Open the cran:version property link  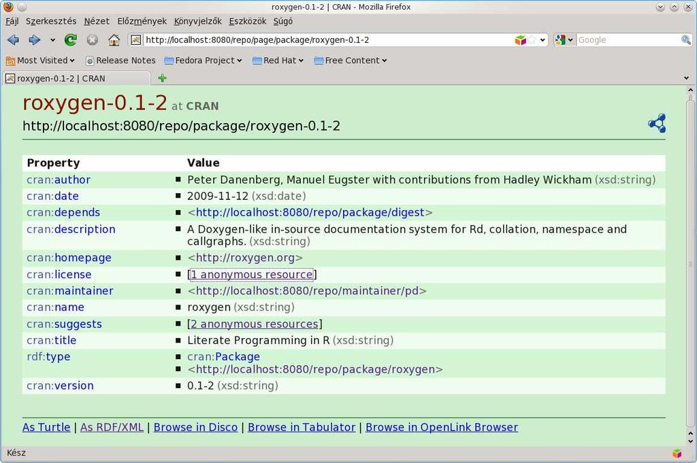[60, 385]
